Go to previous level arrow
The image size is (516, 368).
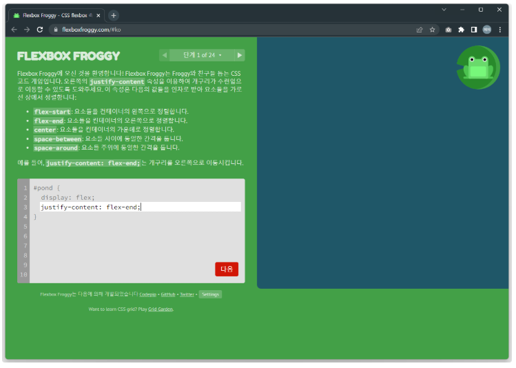click(x=165, y=55)
